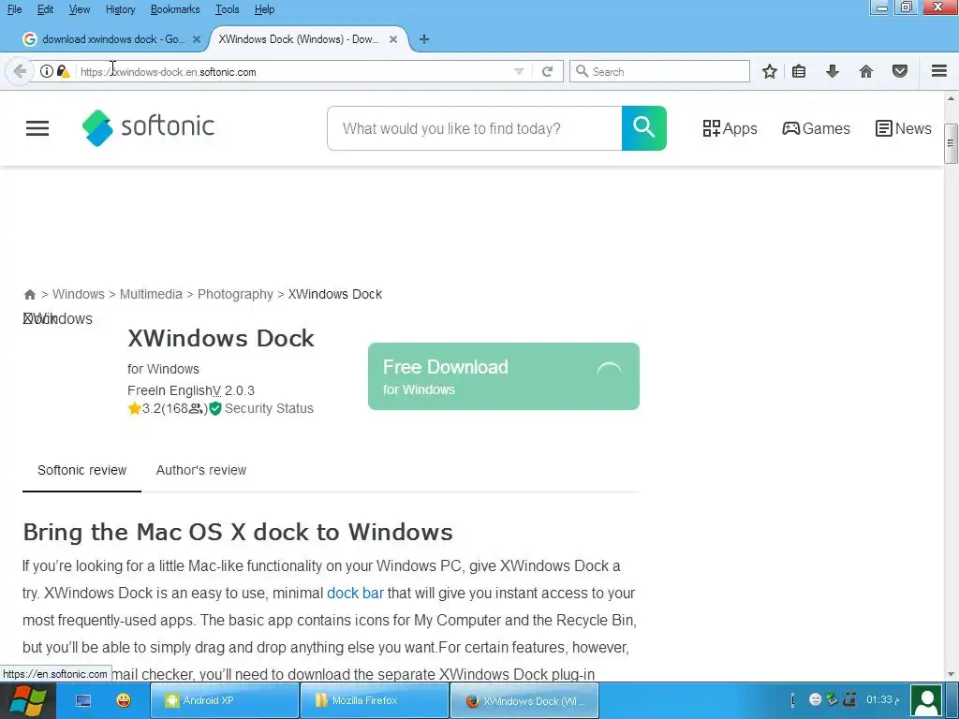
Task: Select the Author's review tab
Action: tap(201, 470)
